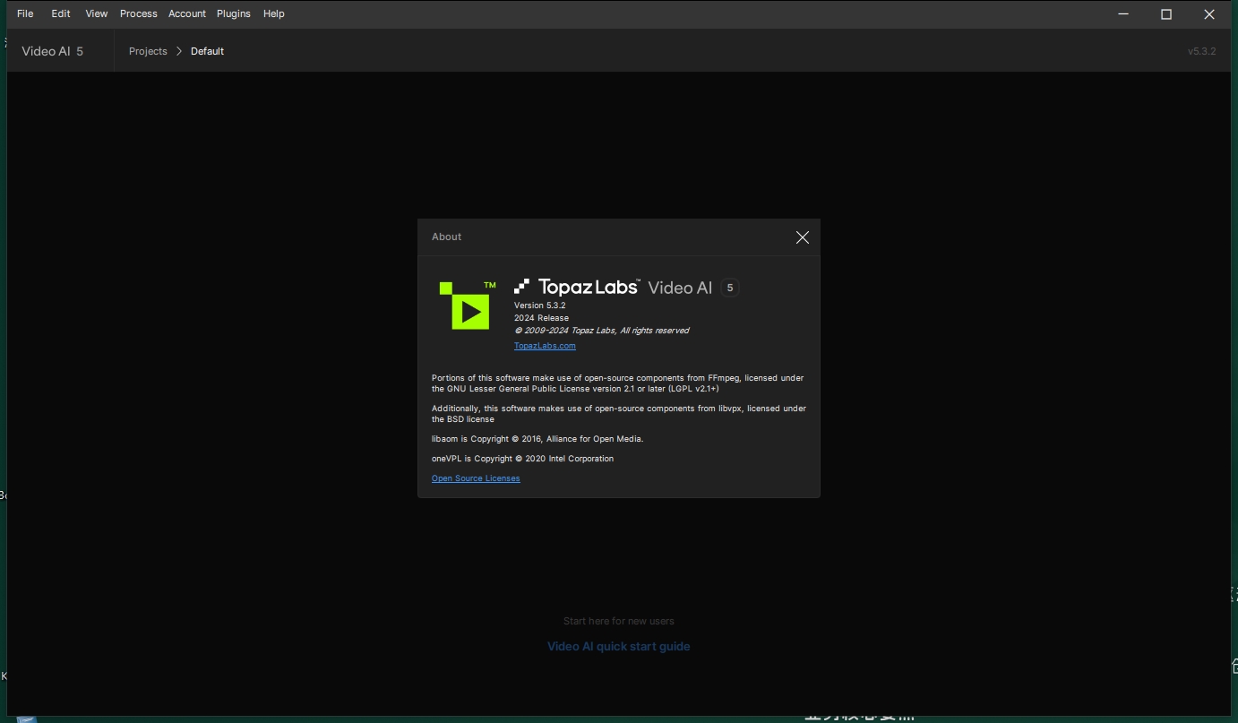Open the File menu
The width and height of the screenshot is (1238, 723).
point(25,13)
